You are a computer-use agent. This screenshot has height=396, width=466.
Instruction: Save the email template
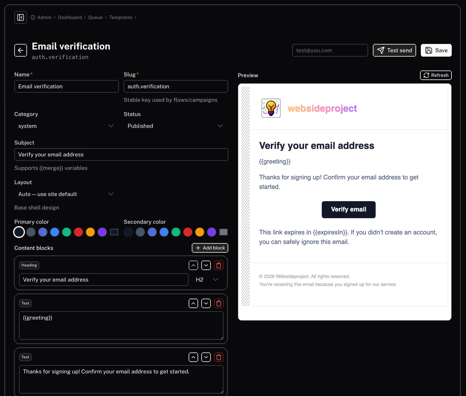[436, 50]
